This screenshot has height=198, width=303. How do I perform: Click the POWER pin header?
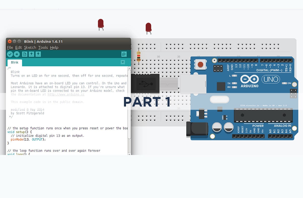pos(248,136)
